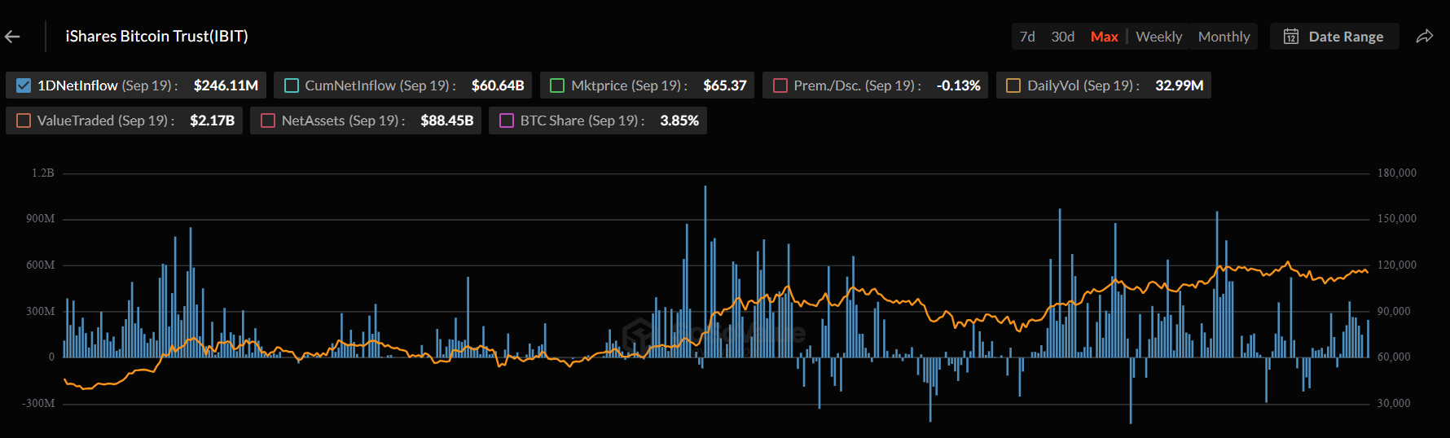Click the iShares Bitcoin Trust(IBIT) title

156,37
